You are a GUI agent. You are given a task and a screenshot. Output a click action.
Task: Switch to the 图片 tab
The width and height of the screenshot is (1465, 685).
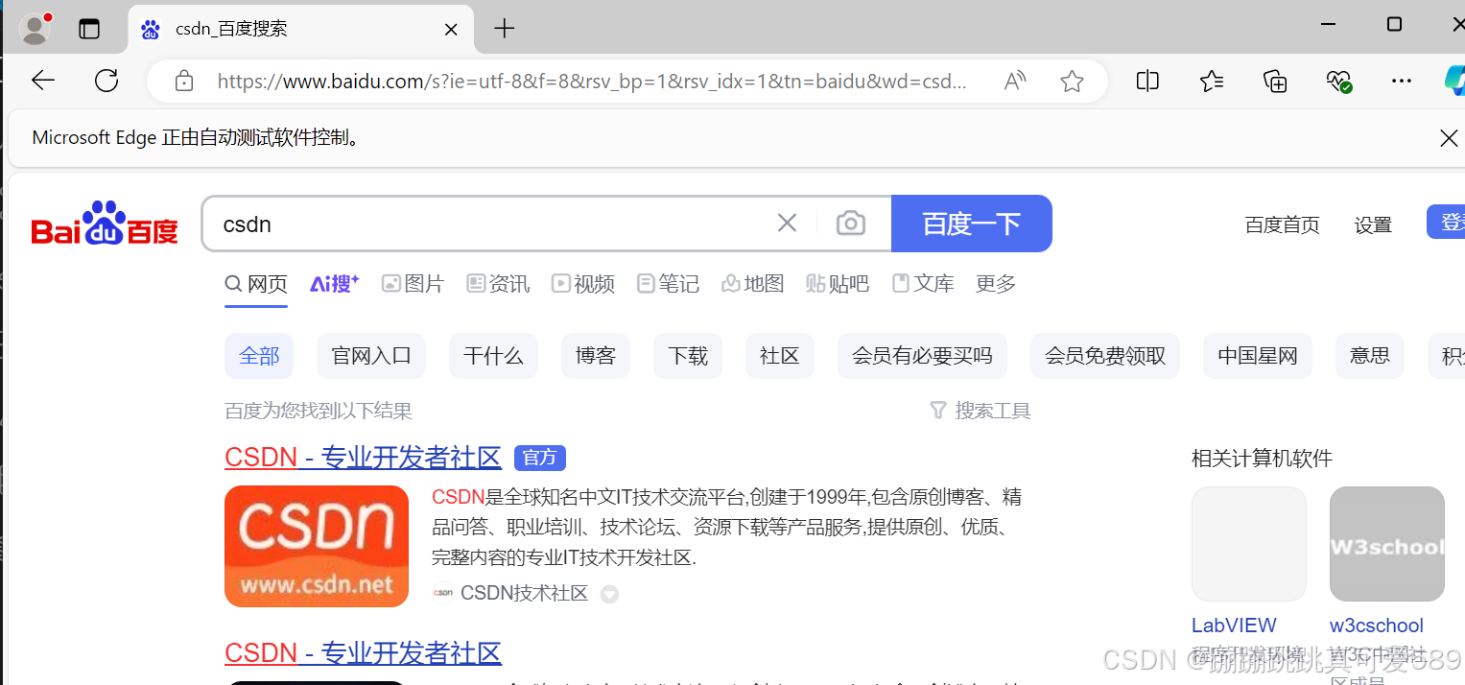coord(414,284)
